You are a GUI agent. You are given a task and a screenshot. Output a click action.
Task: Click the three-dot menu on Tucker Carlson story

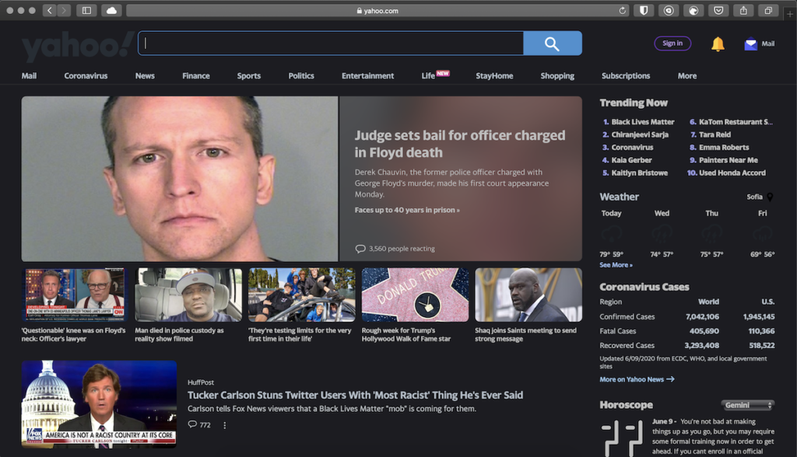[224, 424]
